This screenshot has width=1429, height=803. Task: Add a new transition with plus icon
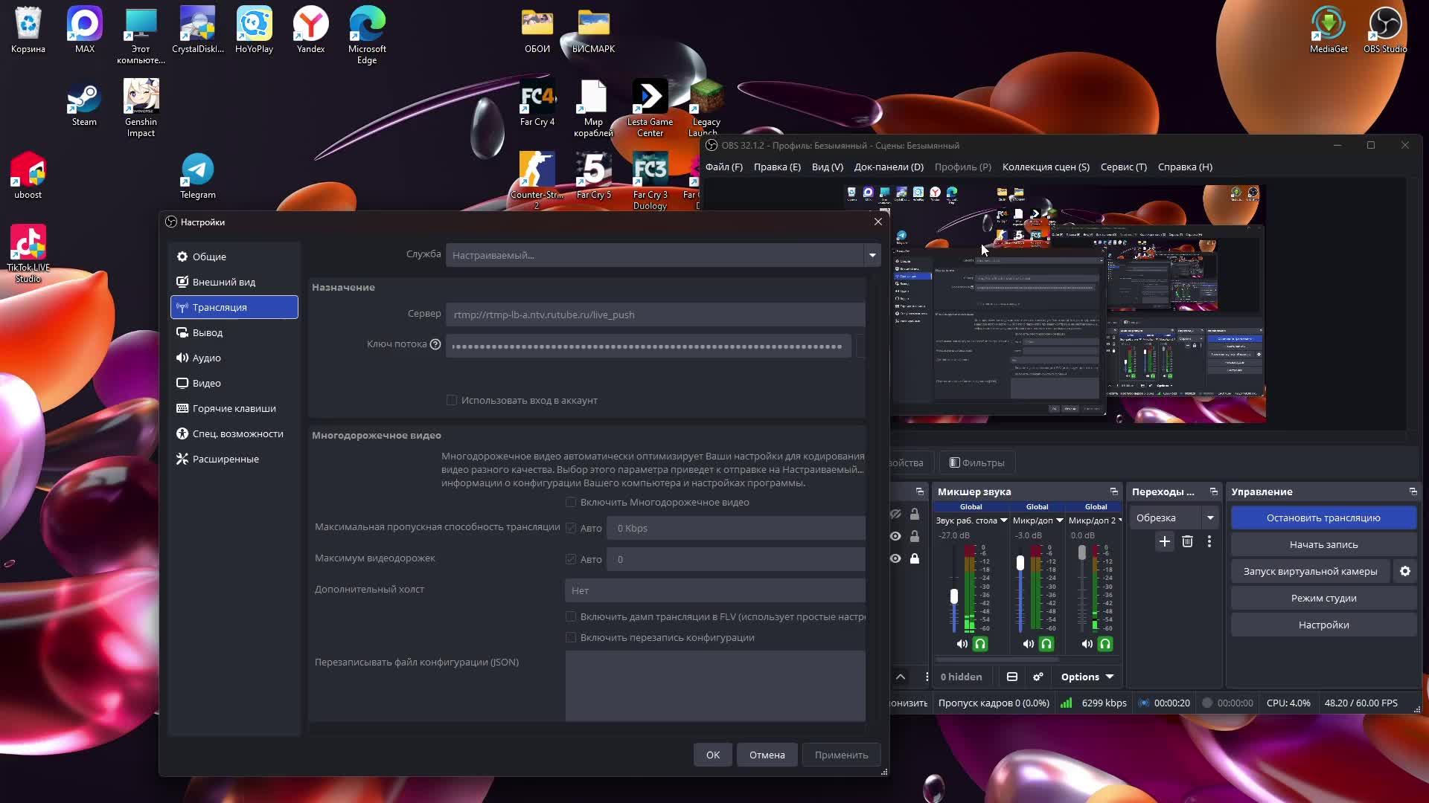point(1165,541)
